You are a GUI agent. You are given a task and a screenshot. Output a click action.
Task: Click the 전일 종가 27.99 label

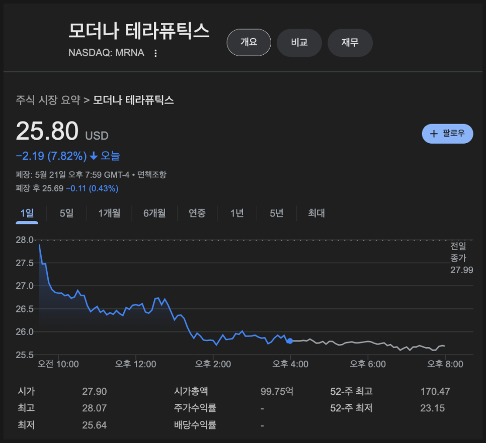(461, 258)
